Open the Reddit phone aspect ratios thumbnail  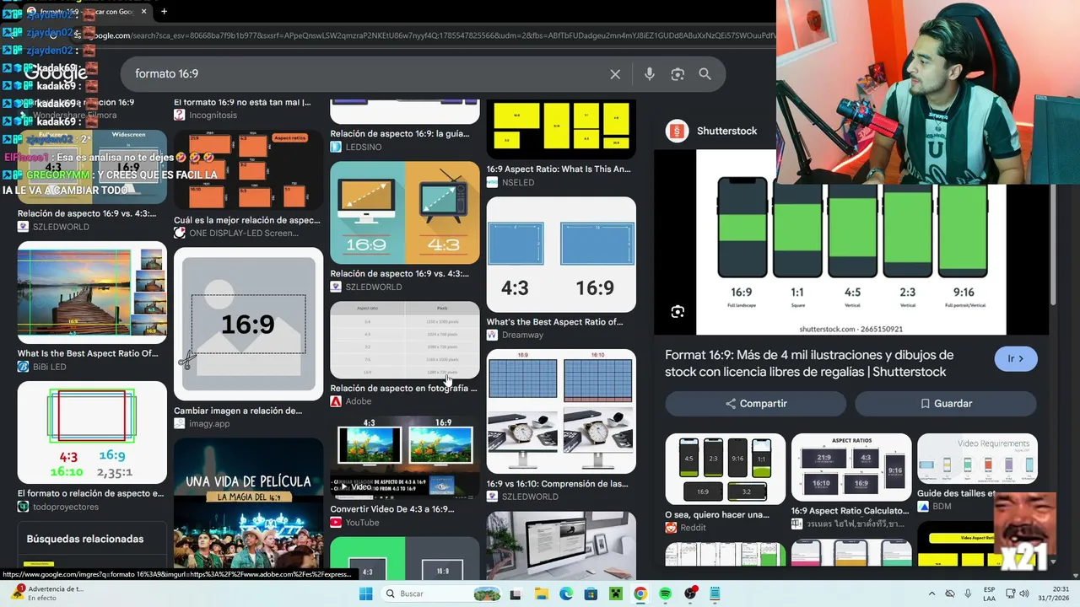[x=726, y=469]
